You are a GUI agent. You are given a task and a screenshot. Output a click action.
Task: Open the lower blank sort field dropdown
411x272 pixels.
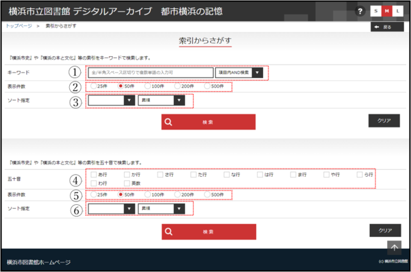tap(112, 209)
